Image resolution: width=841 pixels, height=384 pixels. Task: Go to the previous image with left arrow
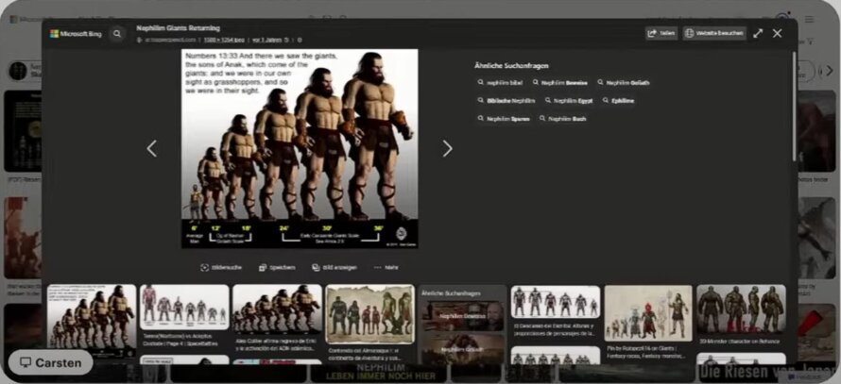(152, 148)
